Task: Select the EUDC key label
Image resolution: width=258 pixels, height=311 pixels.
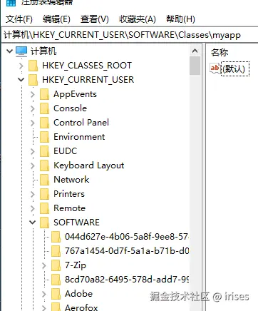Action: [66, 151]
